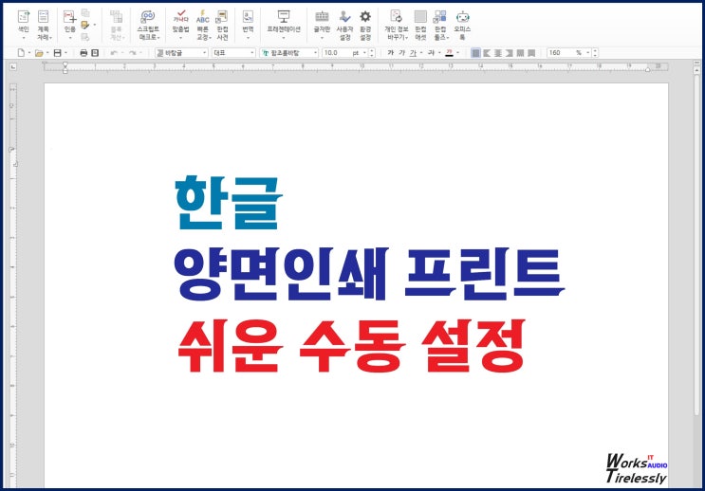The image size is (705, 491).
Task: Click font color swatch with red 가
Action: [x=449, y=53]
